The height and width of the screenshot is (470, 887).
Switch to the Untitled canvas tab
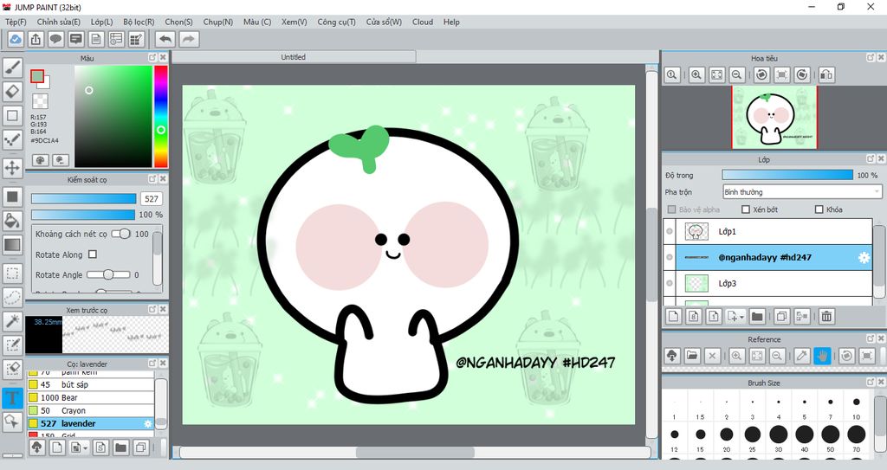point(293,57)
